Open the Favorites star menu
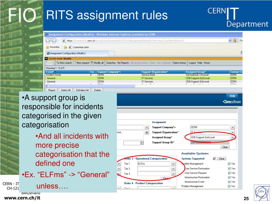The height and width of the screenshot is (204, 272). click(x=53, y=47)
